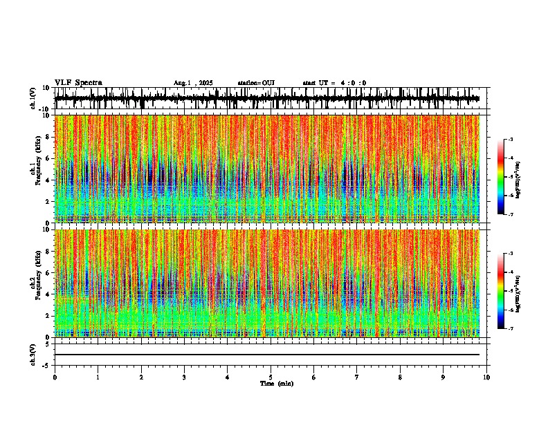Viewport: 548px width, 423px height.
Task: Select the ch.2 colorbar log(PSD) unit label
Action: [518, 294]
